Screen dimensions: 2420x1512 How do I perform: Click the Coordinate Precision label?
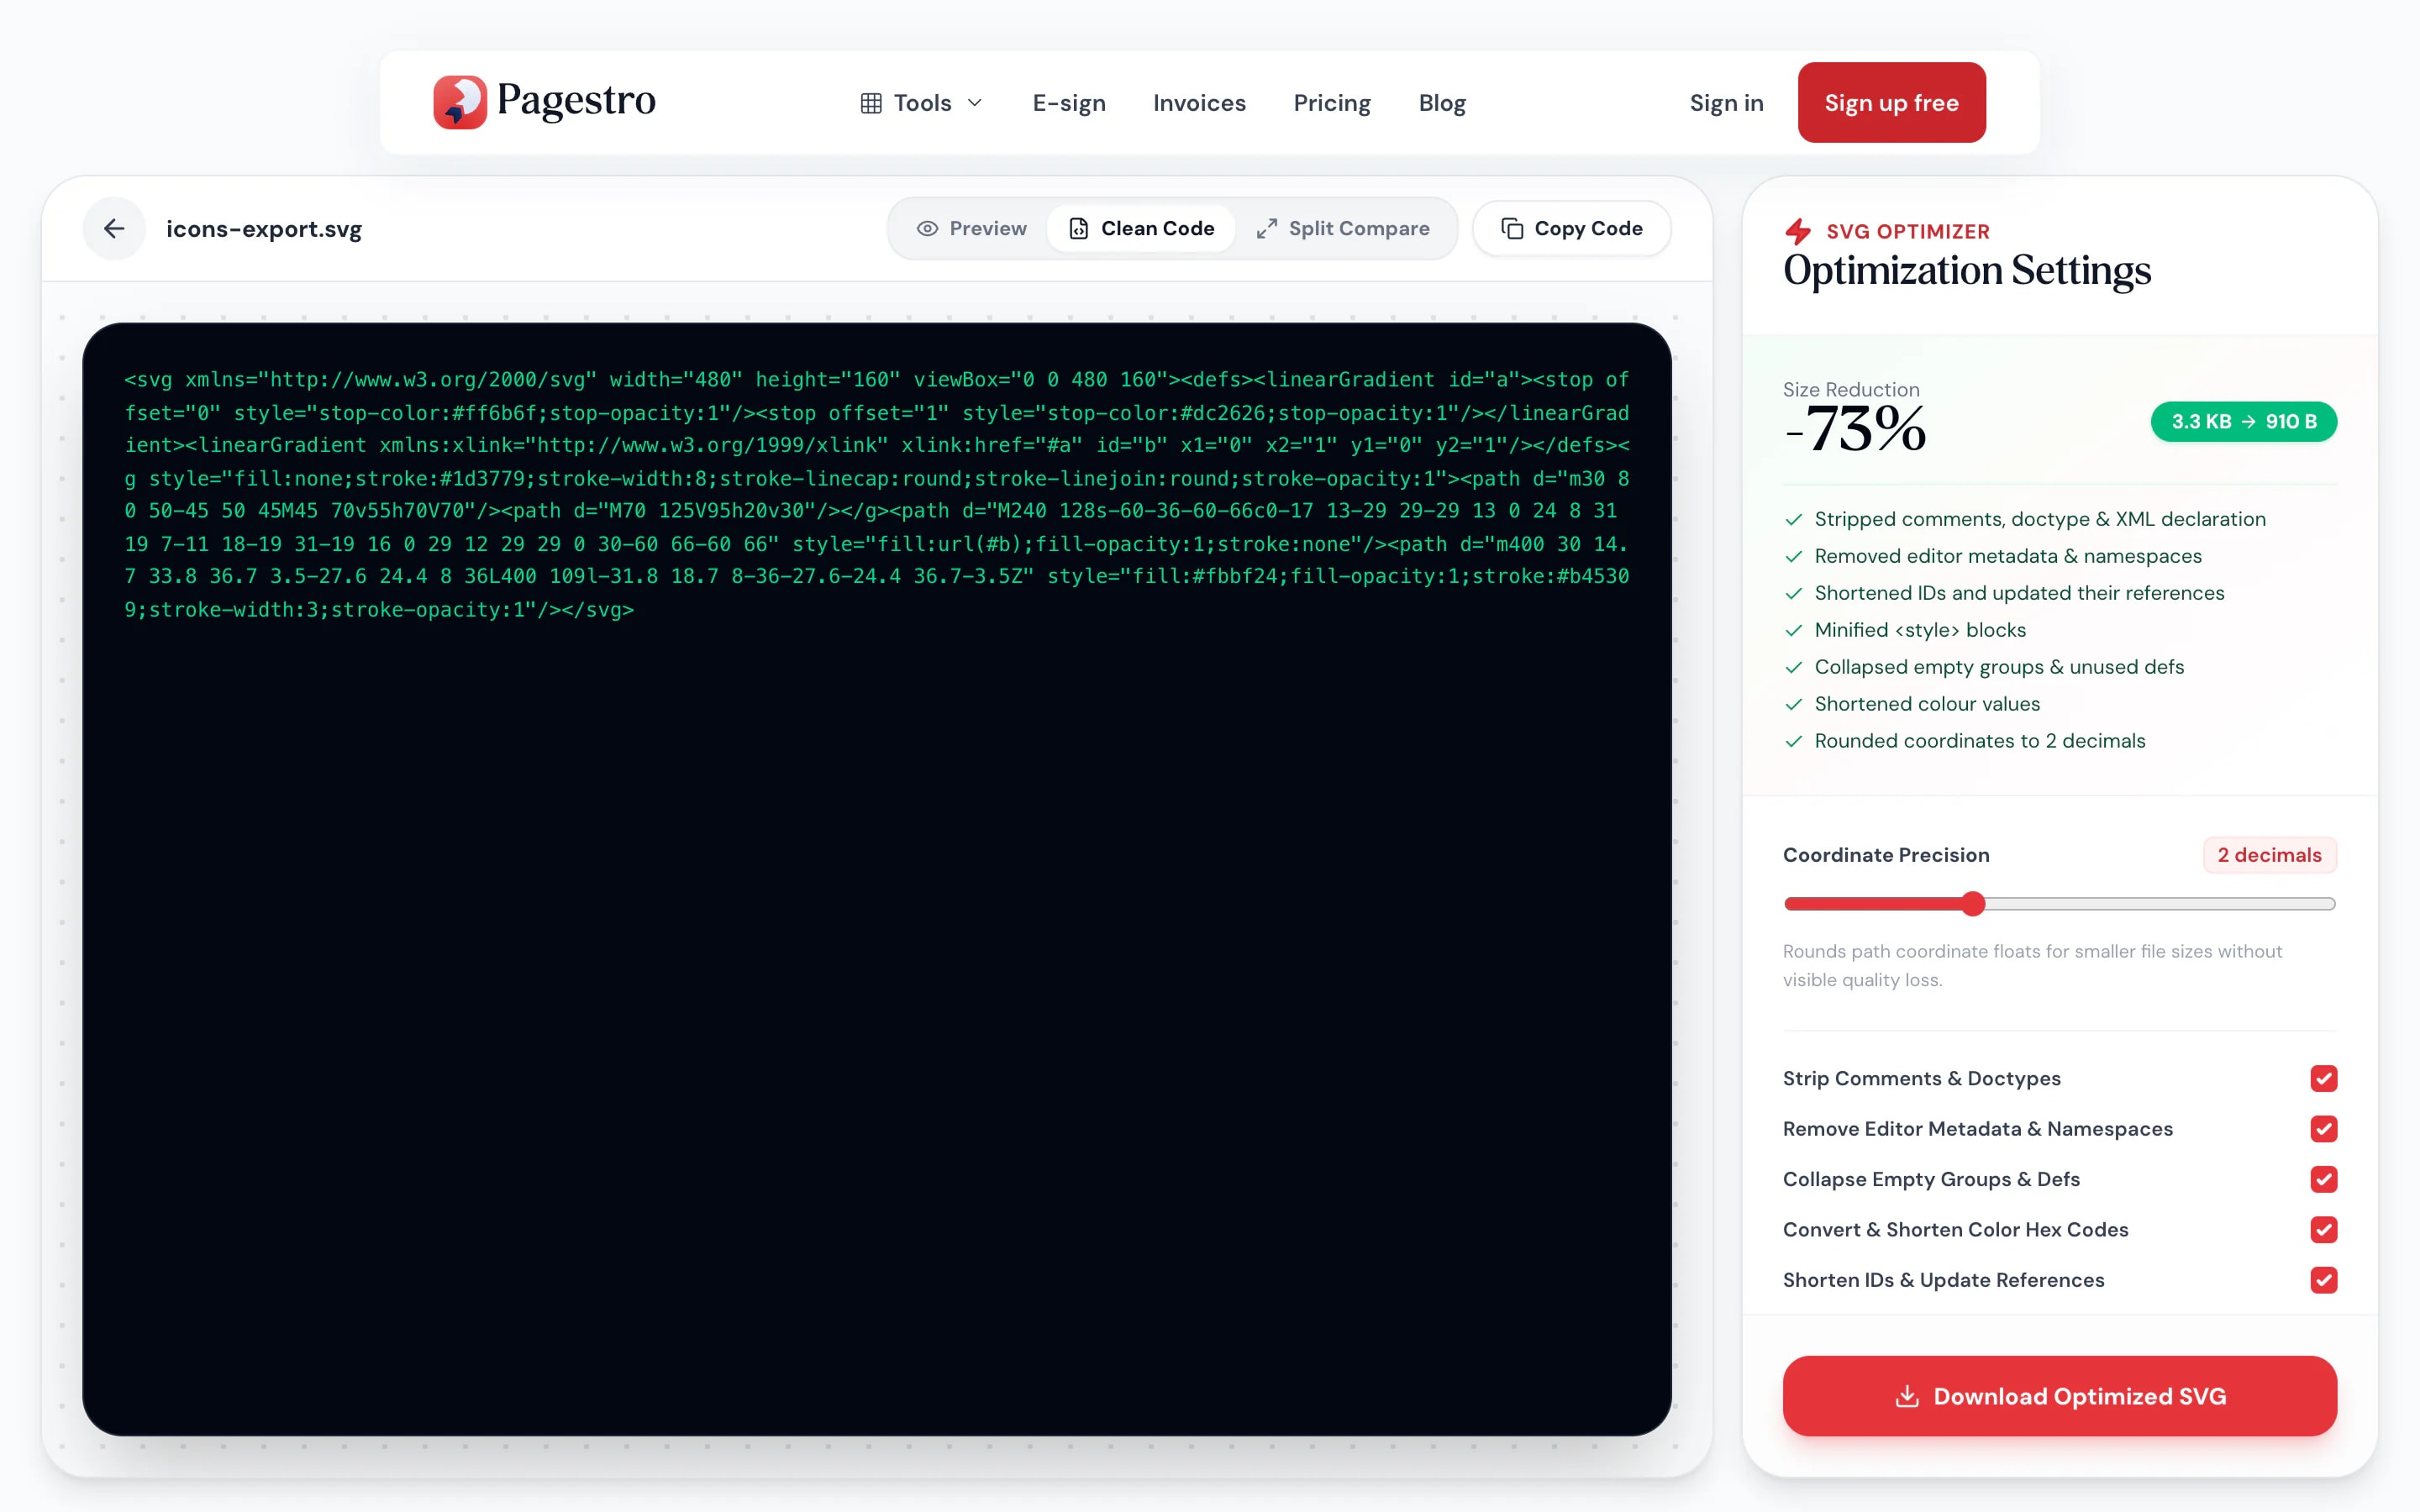(1885, 855)
